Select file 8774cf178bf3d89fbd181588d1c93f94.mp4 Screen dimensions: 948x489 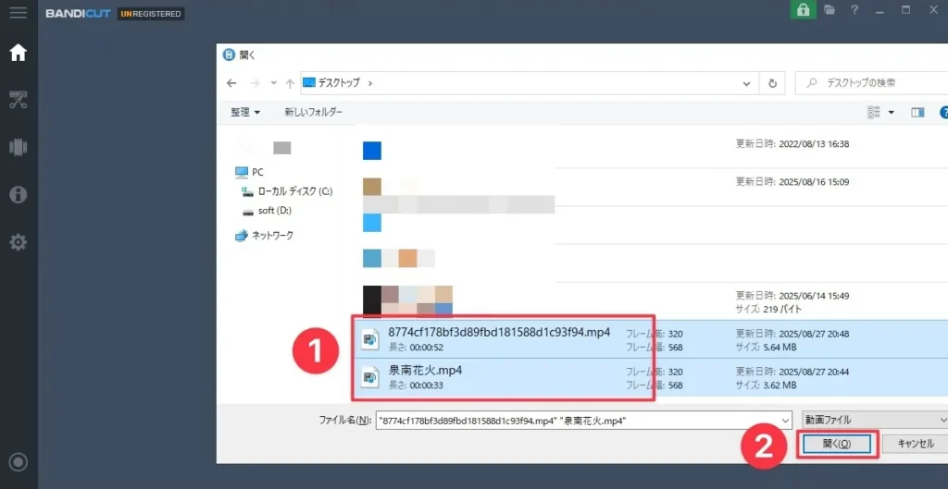pyautogui.click(x=650, y=339)
